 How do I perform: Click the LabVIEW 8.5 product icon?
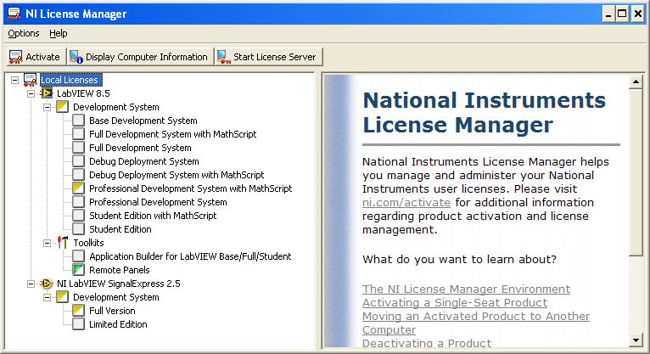click(47, 93)
